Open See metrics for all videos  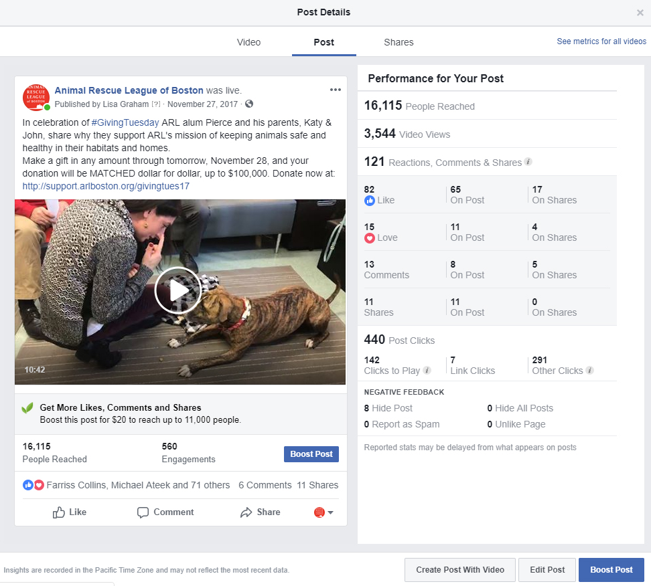pos(601,41)
